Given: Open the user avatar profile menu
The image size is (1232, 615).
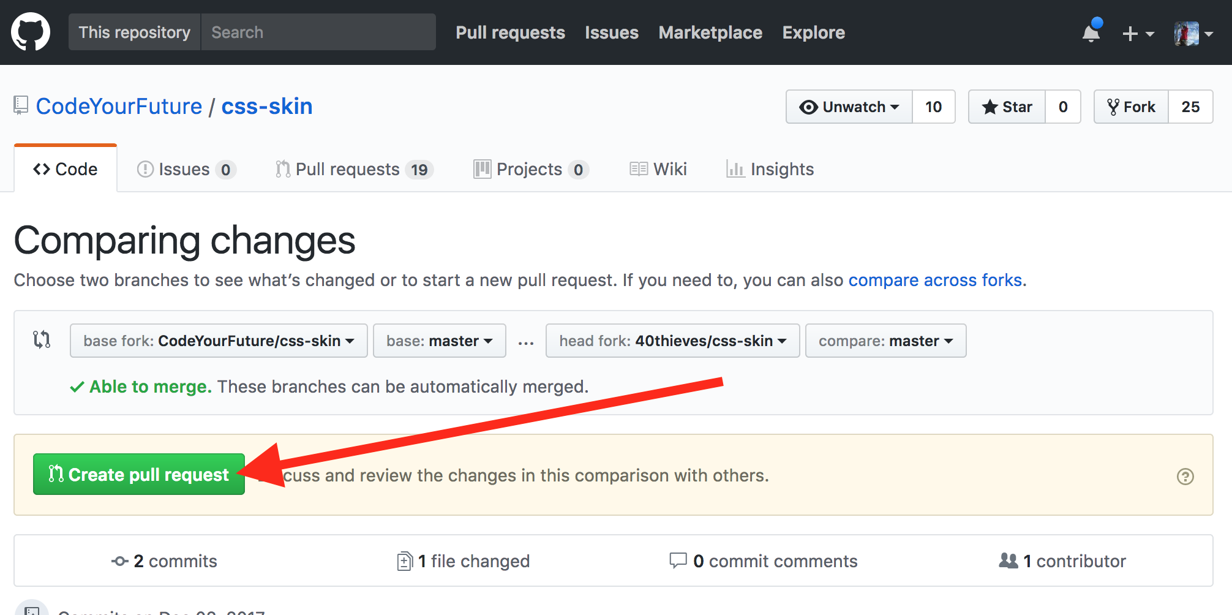Looking at the screenshot, I should click(1193, 34).
